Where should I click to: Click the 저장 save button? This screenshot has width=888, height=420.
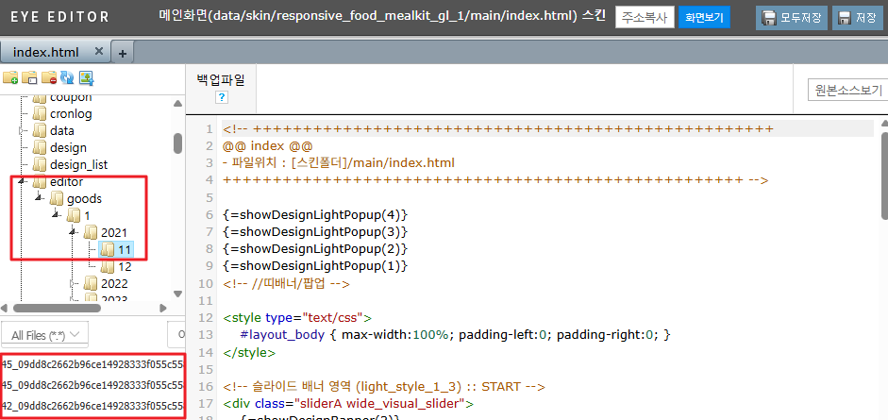[858, 18]
